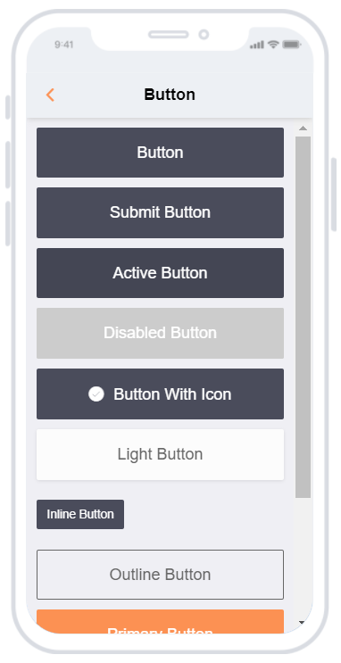Image resolution: width=341 pixels, height=663 pixels.
Task: Tap the Button With Icon label
Action: 172,394
